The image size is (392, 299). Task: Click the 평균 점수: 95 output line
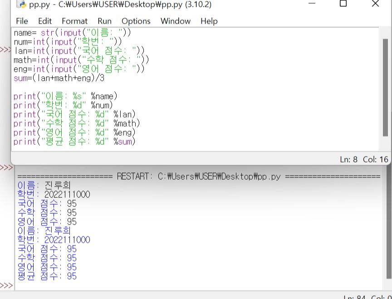[x=47, y=276]
